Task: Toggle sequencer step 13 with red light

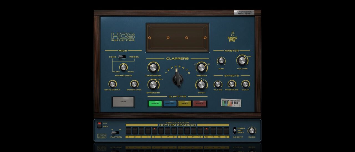Action: [207, 131]
